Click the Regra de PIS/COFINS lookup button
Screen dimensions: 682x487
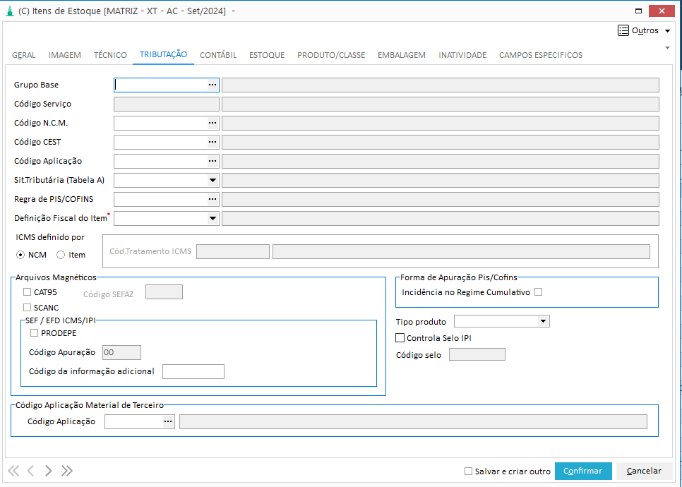(212, 199)
